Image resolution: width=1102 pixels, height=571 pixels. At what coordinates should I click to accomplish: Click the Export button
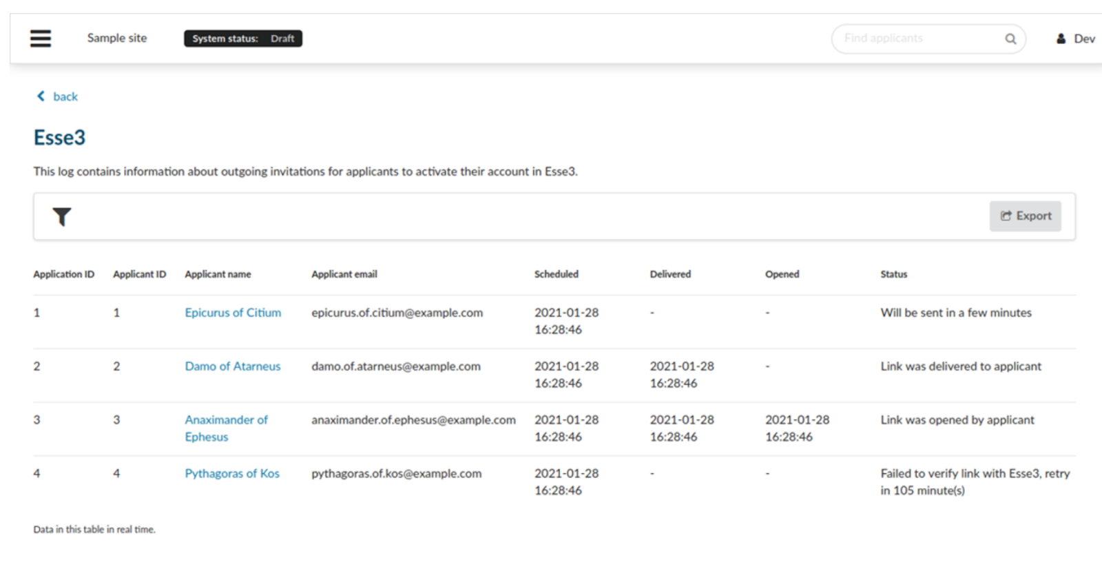point(1025,216)
